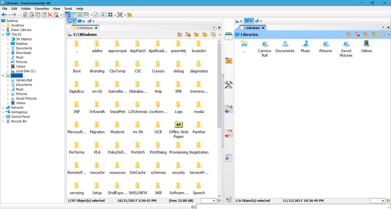Refresh panel with green arrows icon

96,15
